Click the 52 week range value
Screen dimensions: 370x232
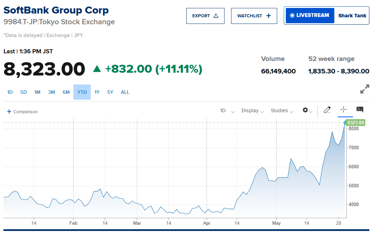coord(338,71)
